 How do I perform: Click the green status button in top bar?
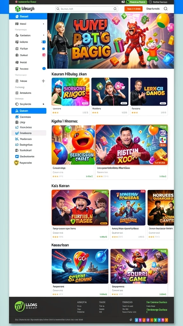(x=137, y=2)
